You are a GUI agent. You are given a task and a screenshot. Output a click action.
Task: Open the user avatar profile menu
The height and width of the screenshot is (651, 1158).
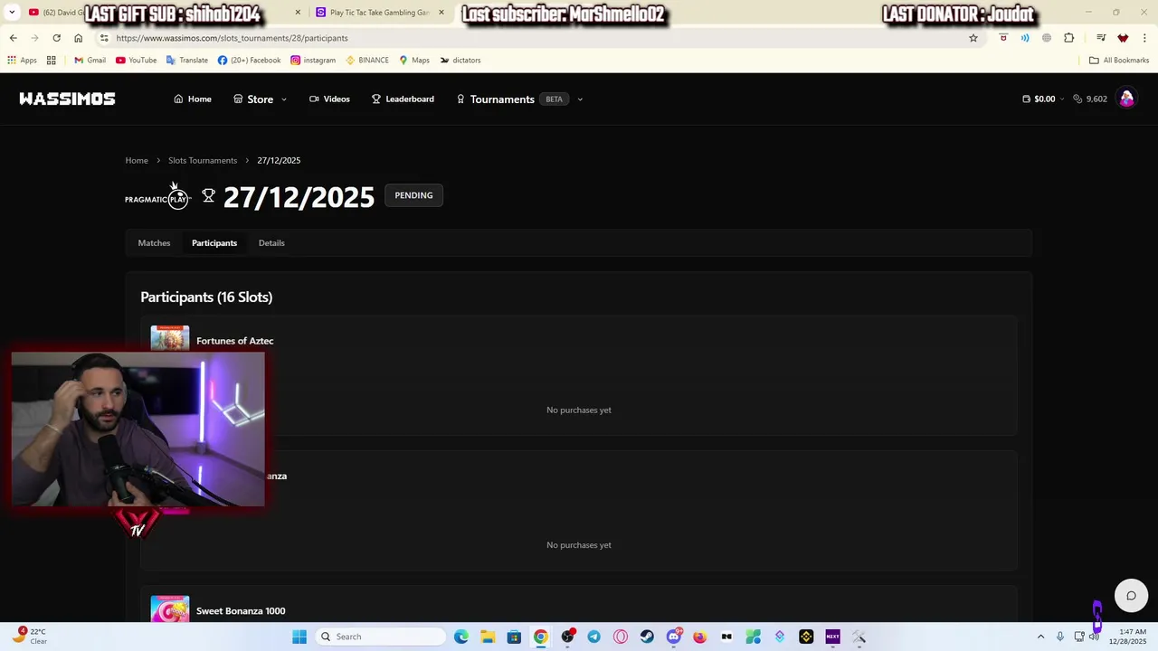point(1126,99)
